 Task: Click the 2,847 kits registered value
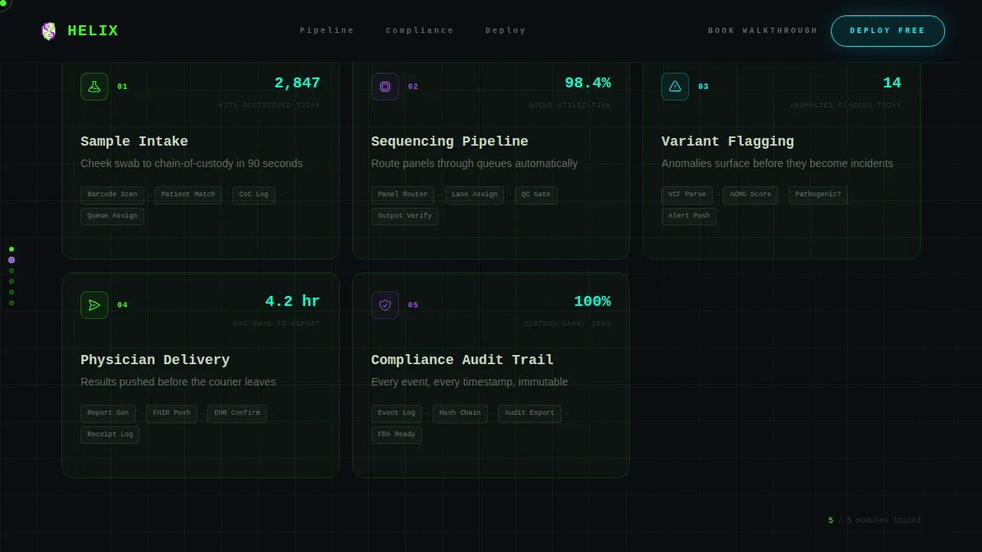pyautogui.click(x=297, y=83)
